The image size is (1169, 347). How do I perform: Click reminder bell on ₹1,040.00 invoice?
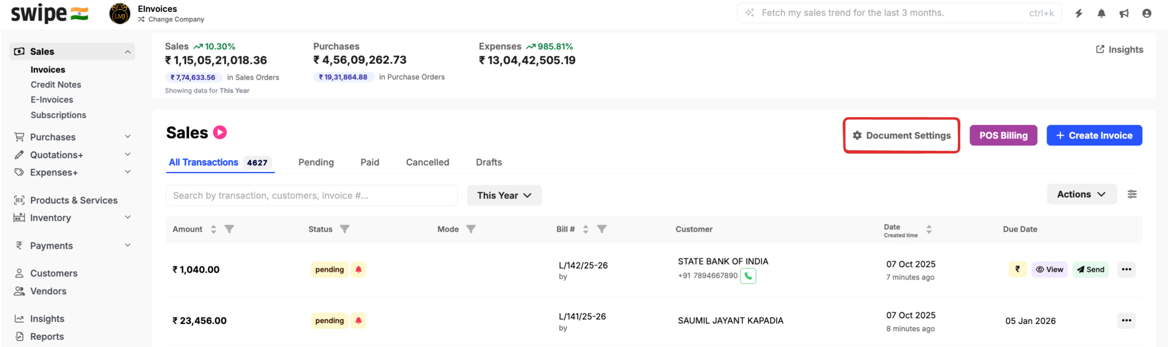(x=359, y=269)
